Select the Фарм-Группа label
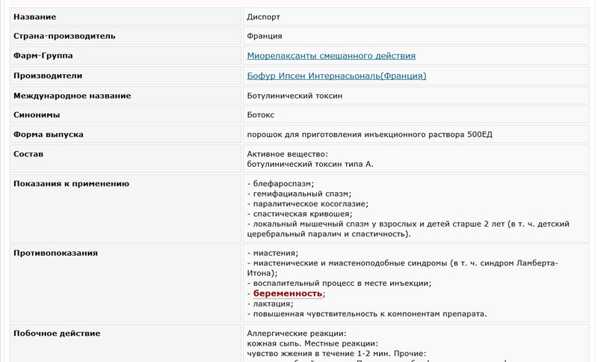 43,55
